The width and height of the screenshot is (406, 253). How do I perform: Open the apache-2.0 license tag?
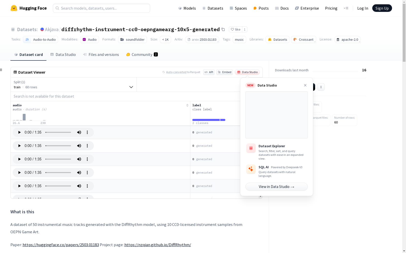pyautogui.click(x=347, y=39)
